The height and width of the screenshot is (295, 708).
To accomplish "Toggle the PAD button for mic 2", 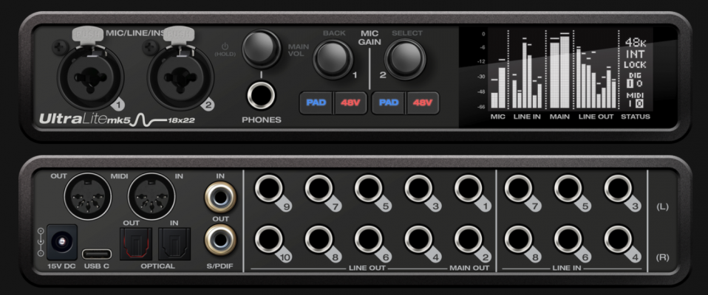I will pos(388,103).
